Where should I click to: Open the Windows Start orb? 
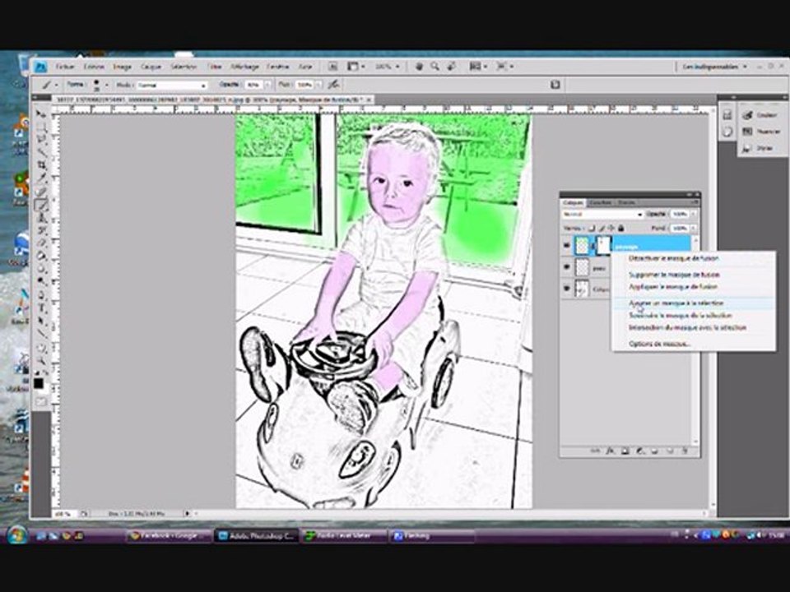[17, 535]
